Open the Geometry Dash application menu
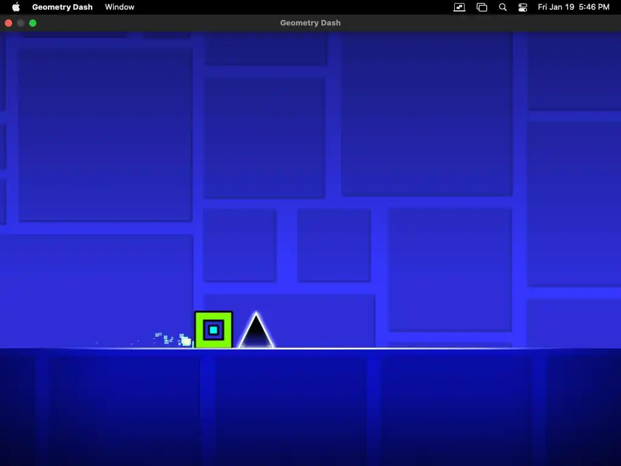The image size is (621, 466). pos(62,7)
